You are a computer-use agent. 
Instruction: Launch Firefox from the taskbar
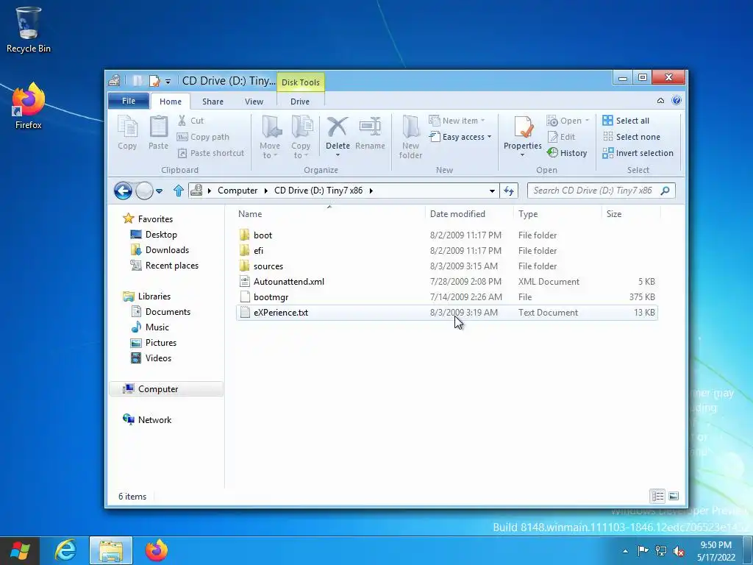(x=157, y=550)
